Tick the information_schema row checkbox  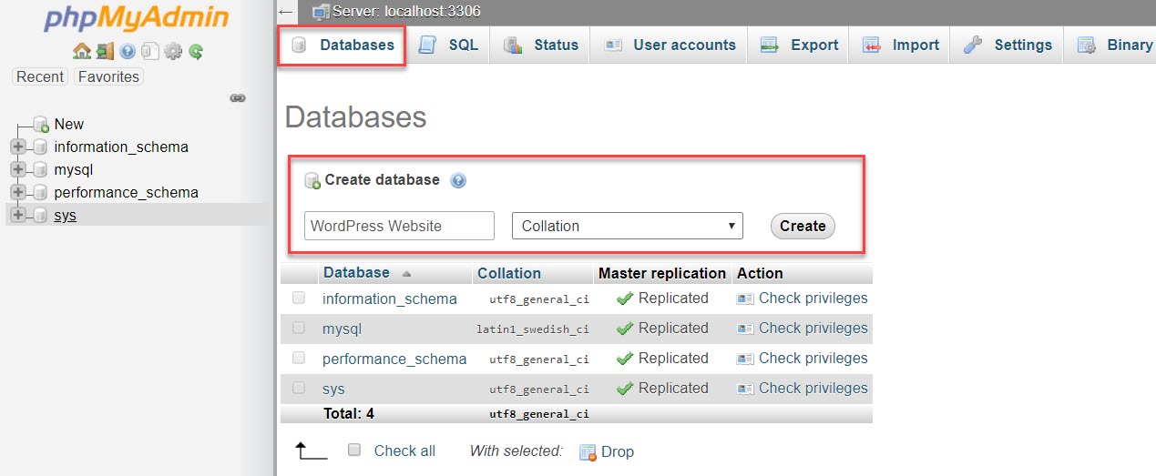tap(299, 298)
